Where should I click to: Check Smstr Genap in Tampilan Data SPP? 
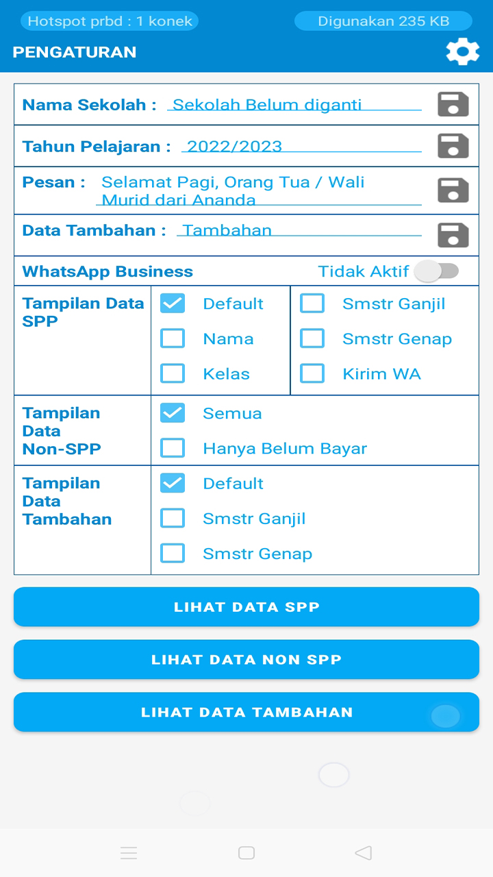pyautogui.click(x=312, y=338)
